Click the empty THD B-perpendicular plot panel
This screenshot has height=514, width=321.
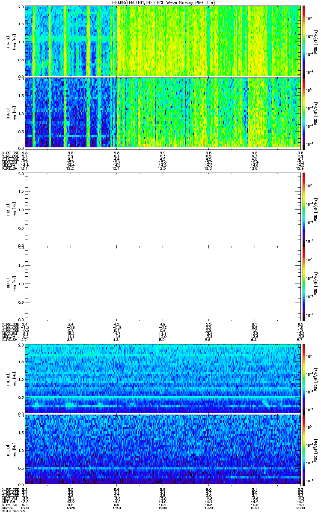[x=163, y=209]
